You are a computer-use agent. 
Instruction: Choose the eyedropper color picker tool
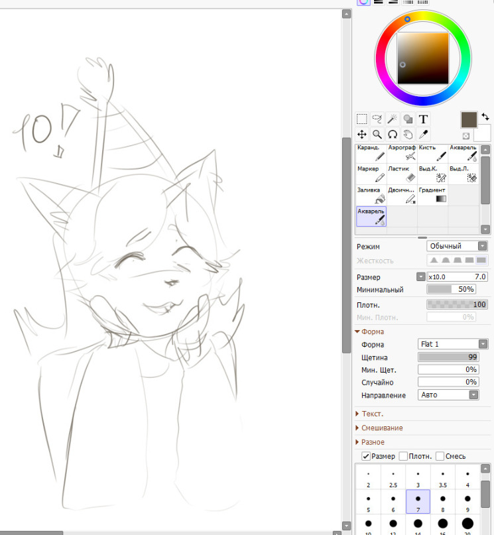coord(423,134)
